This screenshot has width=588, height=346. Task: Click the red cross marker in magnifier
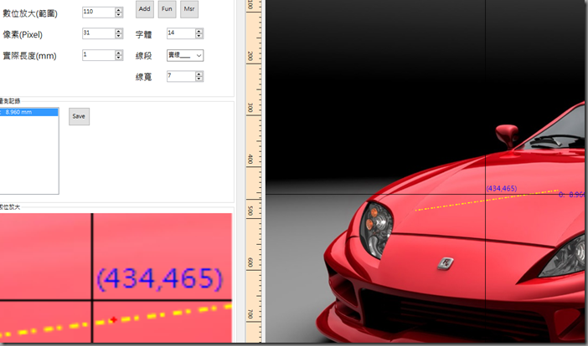tap(113, 320)
